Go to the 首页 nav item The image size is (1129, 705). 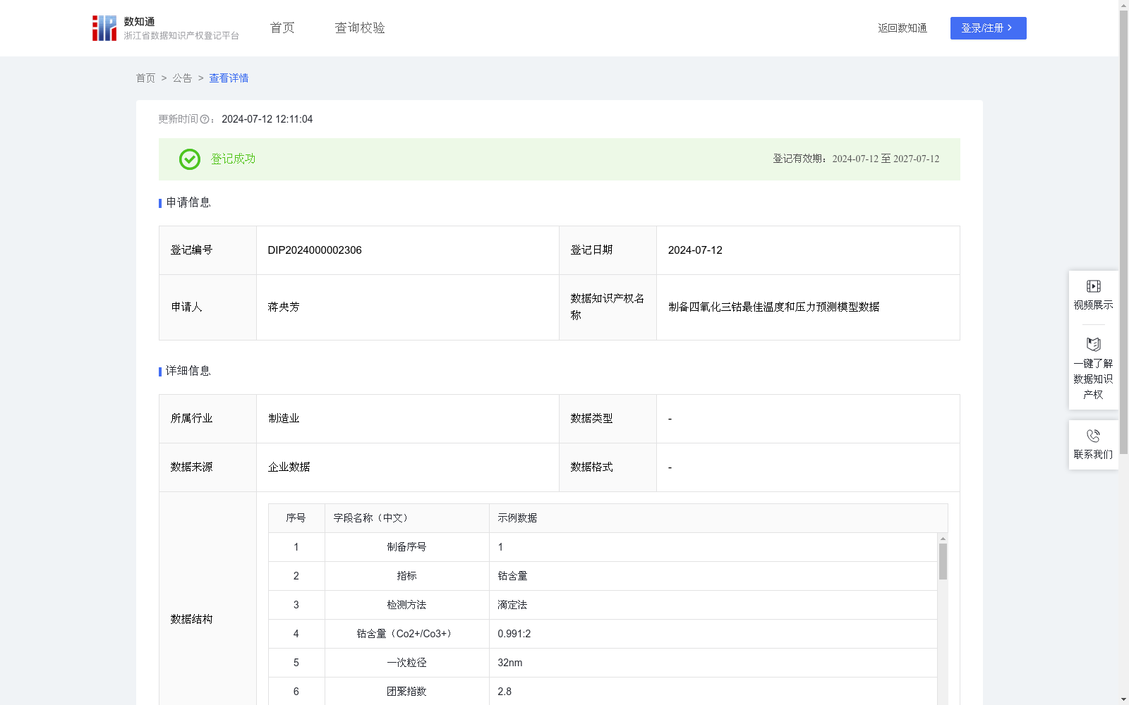pos(282,28)
